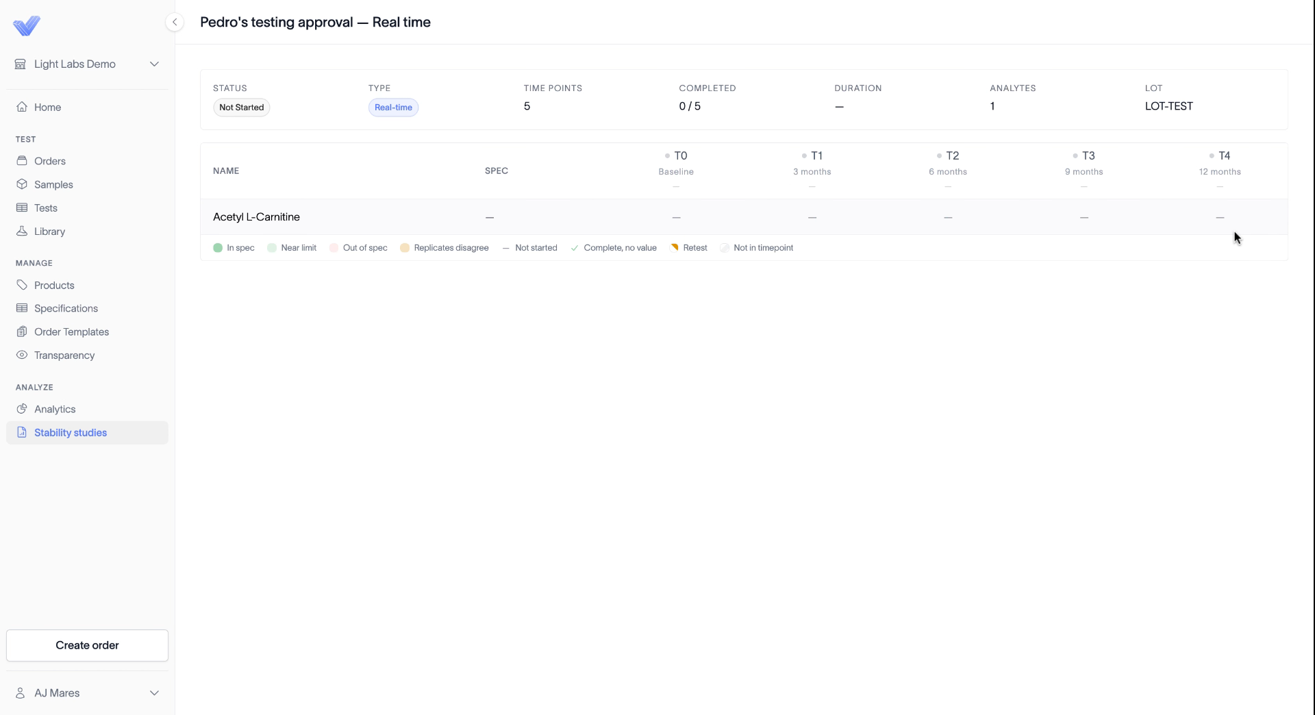Open the AJ Mares account menu
The image size is (1315, 715).
tap(87, 693)
